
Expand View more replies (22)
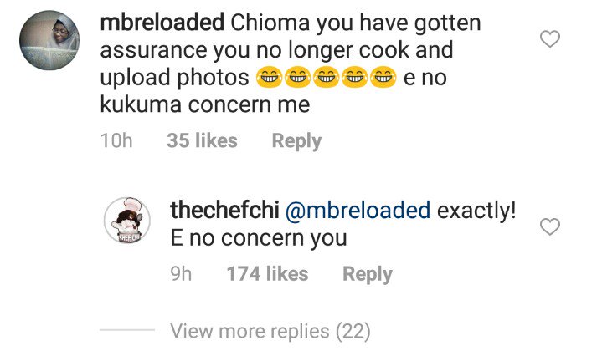point(270,331)
